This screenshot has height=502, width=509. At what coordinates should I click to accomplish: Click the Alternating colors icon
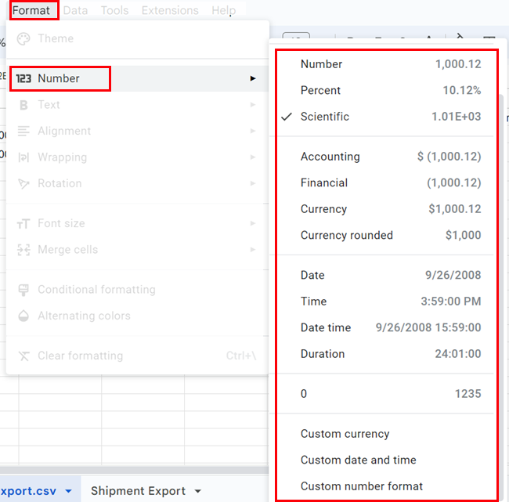point(23,316)
